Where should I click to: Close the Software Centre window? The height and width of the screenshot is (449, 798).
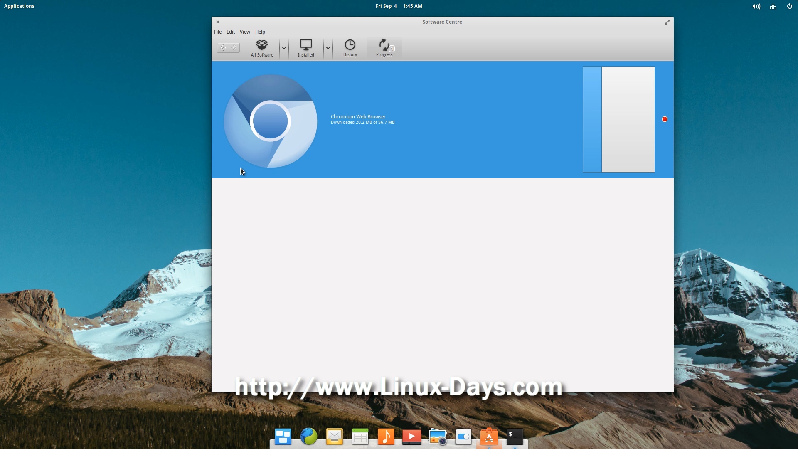218,22
